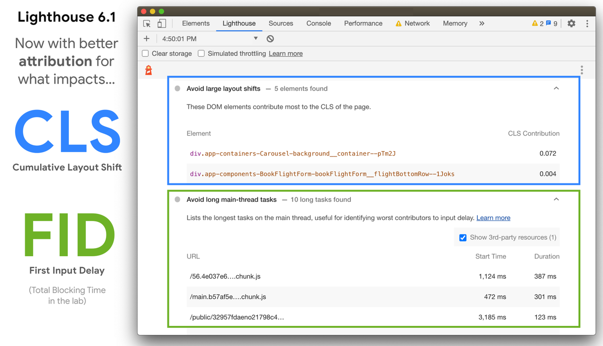603x346 pixels.
Task: Select the inspect element cursor icon
Action: point(146,23)
